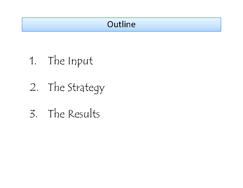Click the empty slide area below the list

[121, 150]
